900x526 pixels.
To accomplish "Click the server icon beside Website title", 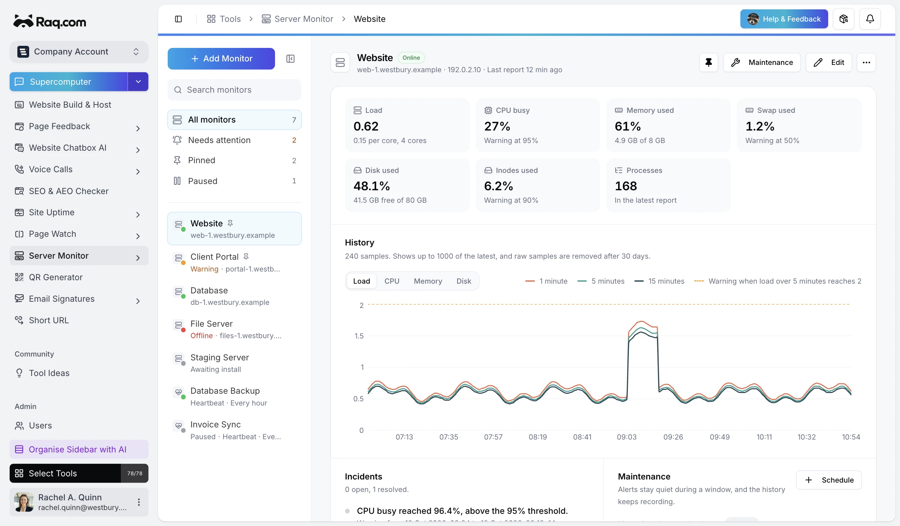I will tap(340, 62).
